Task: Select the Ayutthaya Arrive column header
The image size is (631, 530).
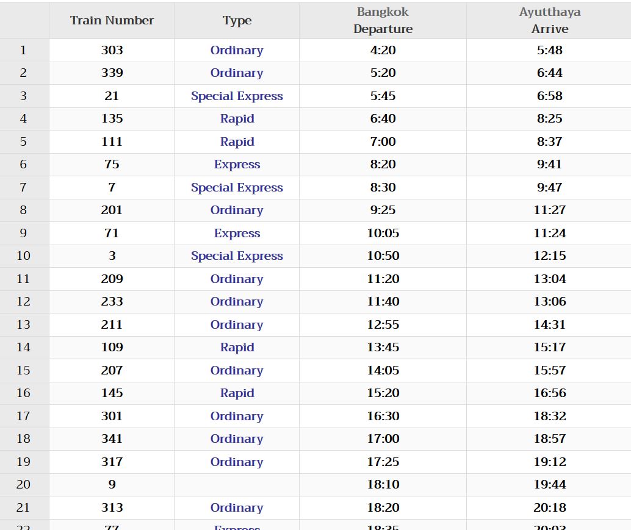Action: coord(549,20)
